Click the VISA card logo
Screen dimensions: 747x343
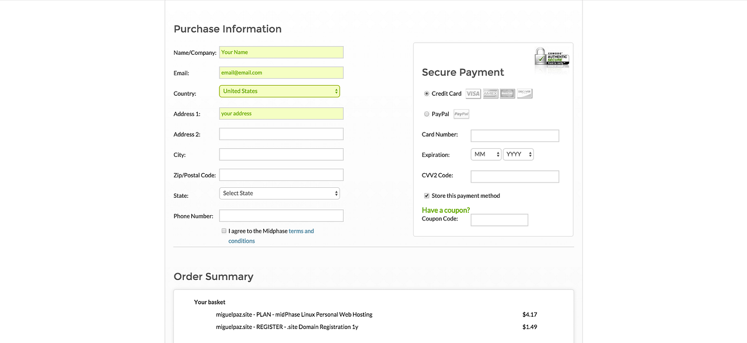click(x=473, y=93)
